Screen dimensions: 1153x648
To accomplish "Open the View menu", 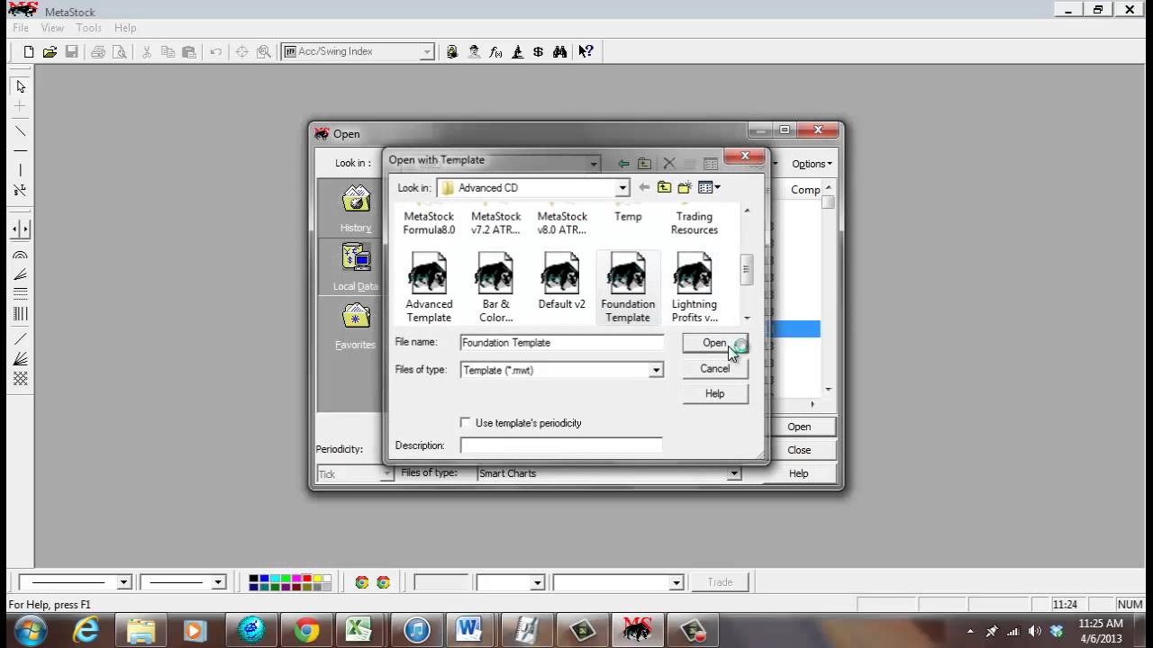I will (x=52, y=28).
